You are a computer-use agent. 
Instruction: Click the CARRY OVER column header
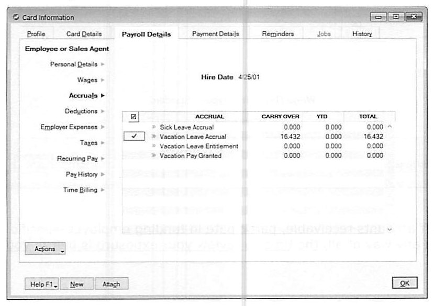coord(281,117)
